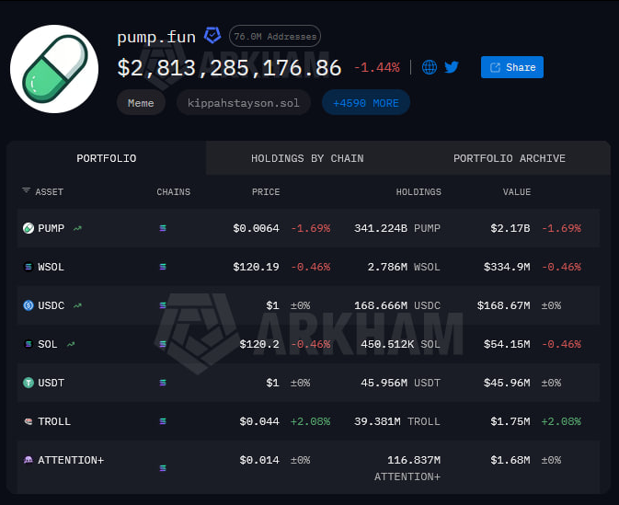The height and width of the screenshot is (505, 619).
Task: Click the verified entity badge icon
Action: pyautogui.click(x=212, y=36)
